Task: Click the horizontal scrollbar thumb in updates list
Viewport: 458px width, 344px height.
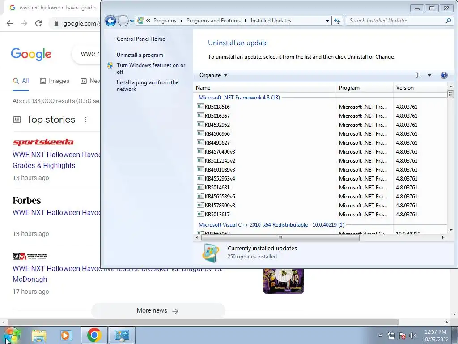Action: 280,237
